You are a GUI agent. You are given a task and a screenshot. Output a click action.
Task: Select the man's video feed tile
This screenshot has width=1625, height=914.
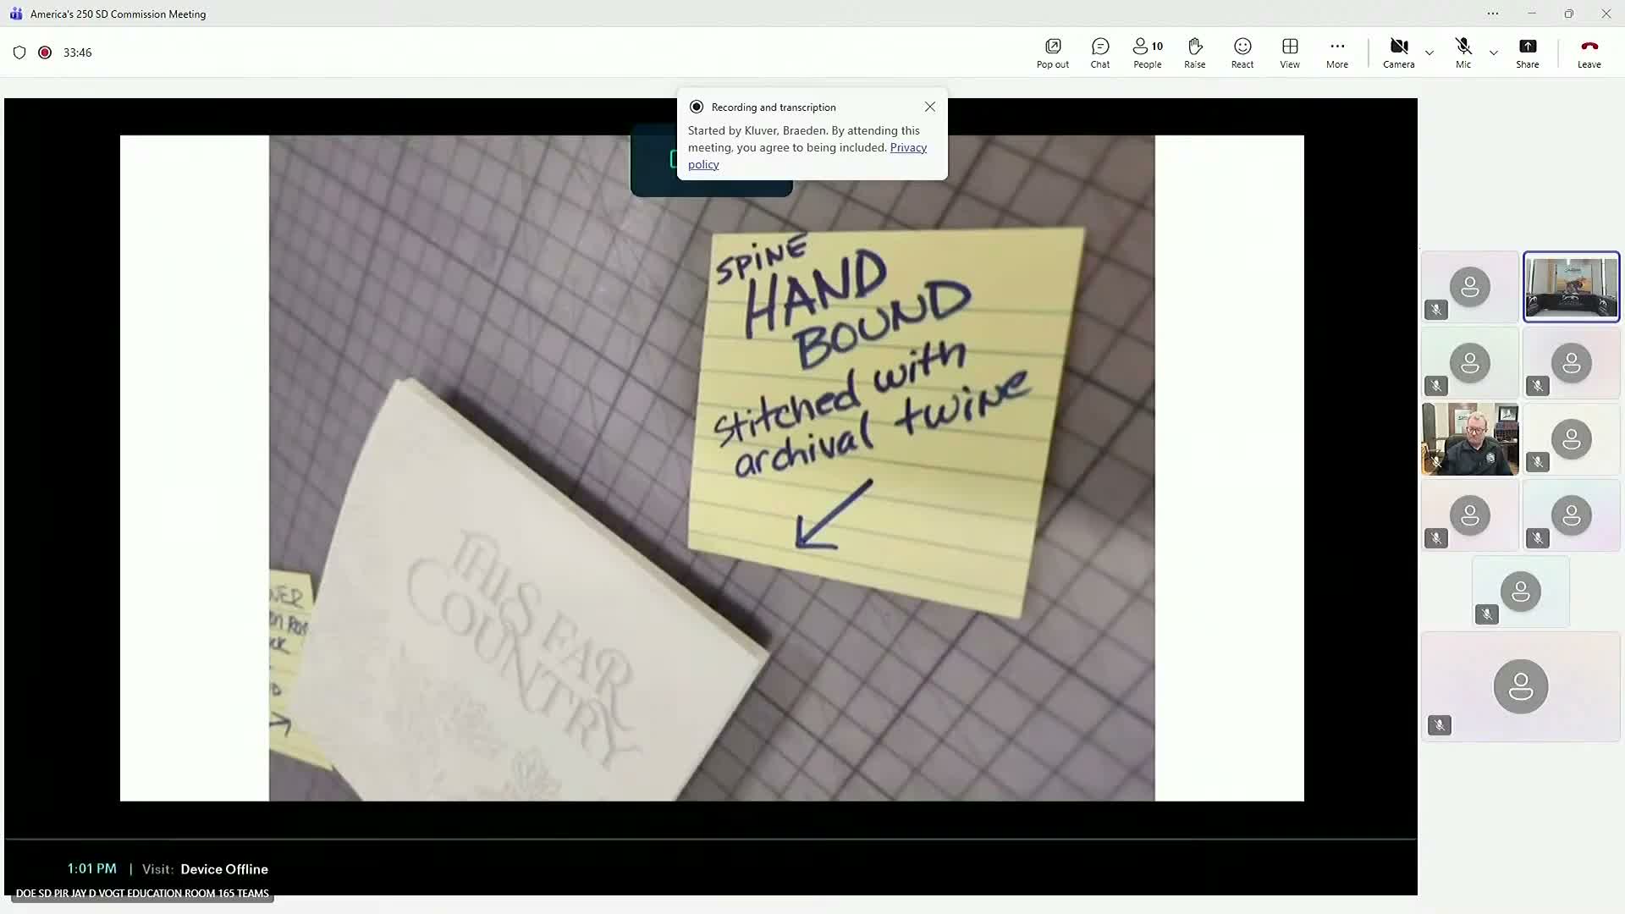pos(1470,439)
